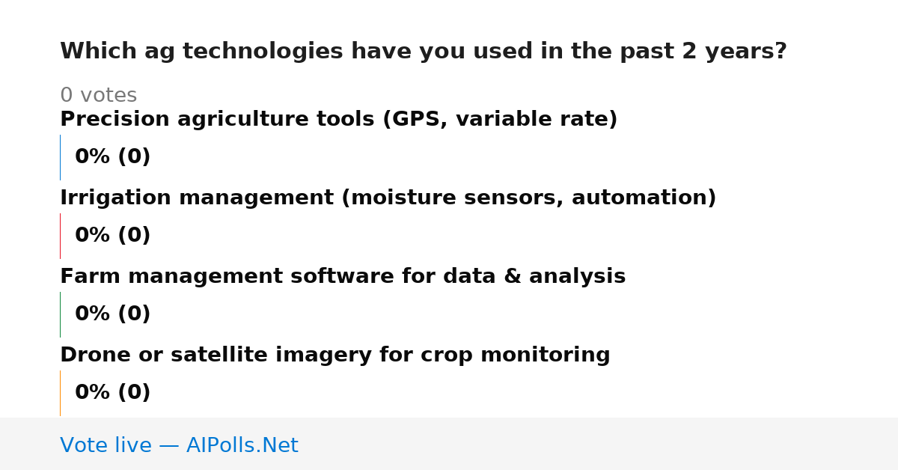The height and width of the screenshot is (470, 898).
Task: Click the gray footer bar
Action: point(449,444)
